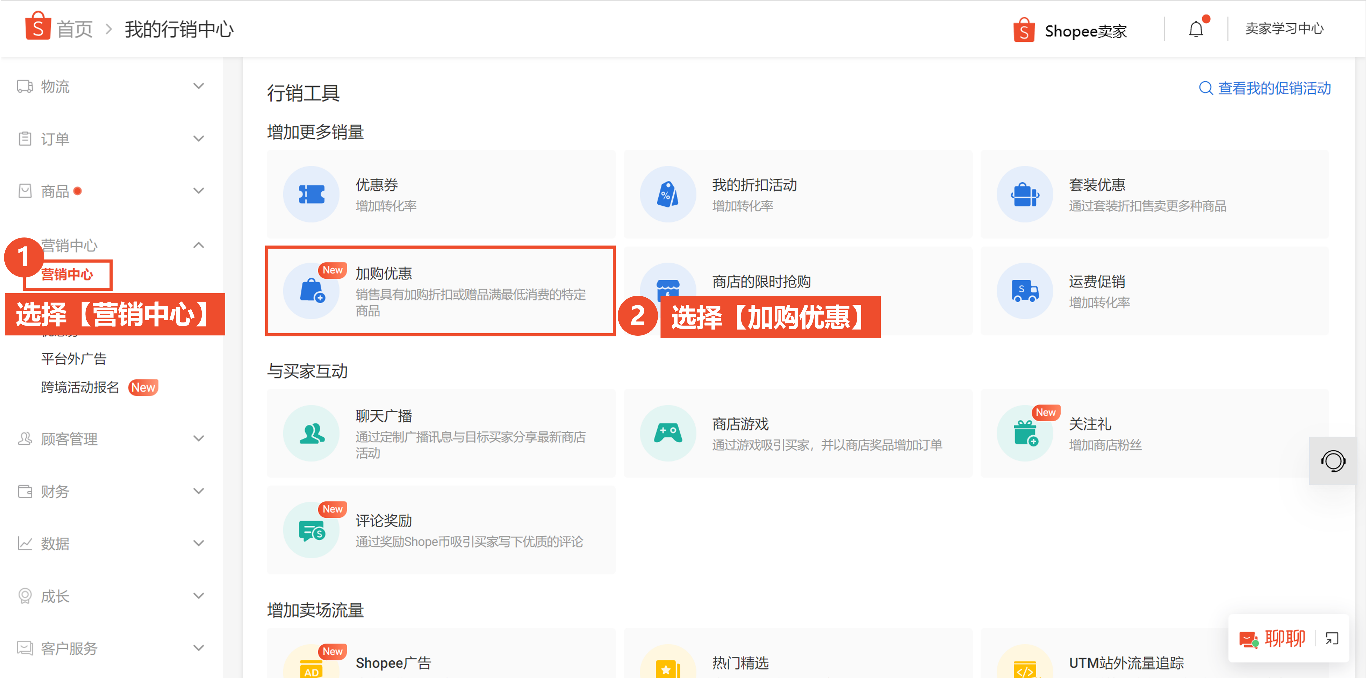Expand the 物流 menu chevron
The width and height of the screenshot is (1366, 678).
[199, 86]
